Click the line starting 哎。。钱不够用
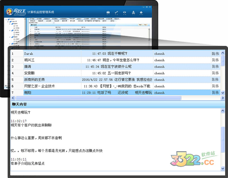228x178 pixels. (57, 151)
